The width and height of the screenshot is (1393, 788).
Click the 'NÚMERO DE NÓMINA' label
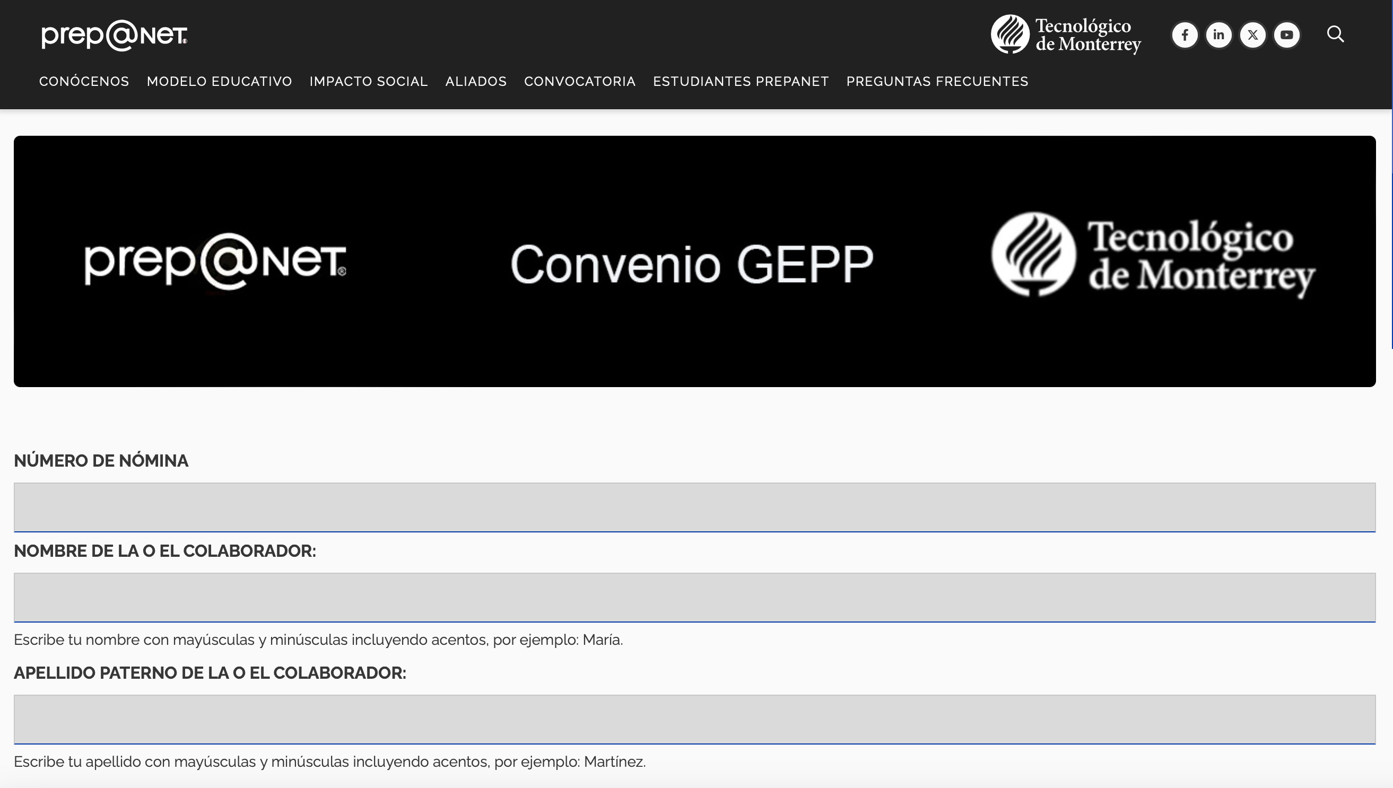point(101,461)
